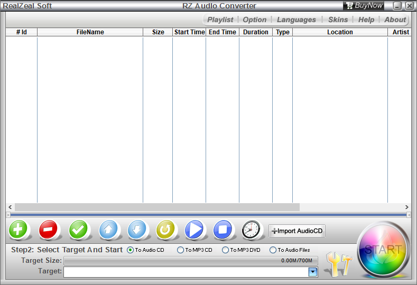The image size is (417, 285).
Task: Click the green plus add files icon
Action: click(x=20, y=230)
